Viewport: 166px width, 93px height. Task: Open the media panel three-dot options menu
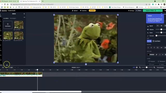click(24, 17)
